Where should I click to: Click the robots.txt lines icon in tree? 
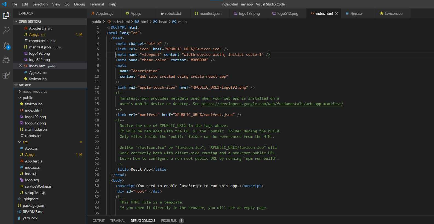[x=22, y=136]
